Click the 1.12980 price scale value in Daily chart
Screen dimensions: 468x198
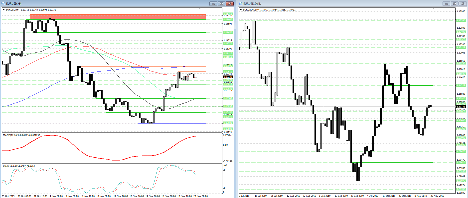[x=461, y=11]
